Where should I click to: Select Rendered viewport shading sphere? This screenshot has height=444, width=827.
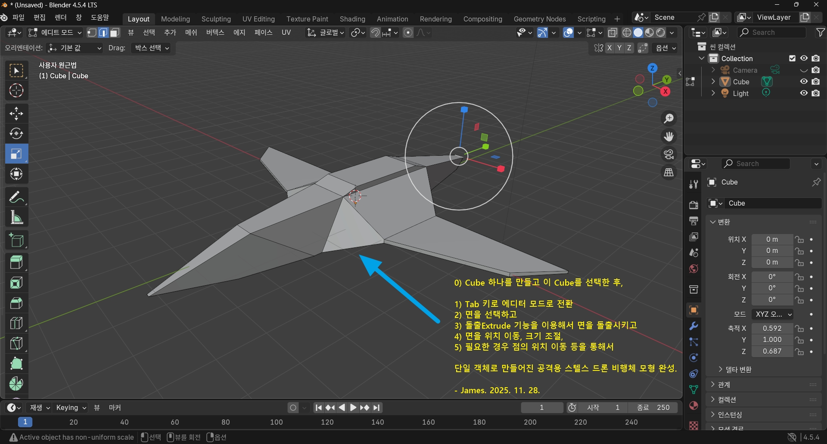[x=661, y=33]
